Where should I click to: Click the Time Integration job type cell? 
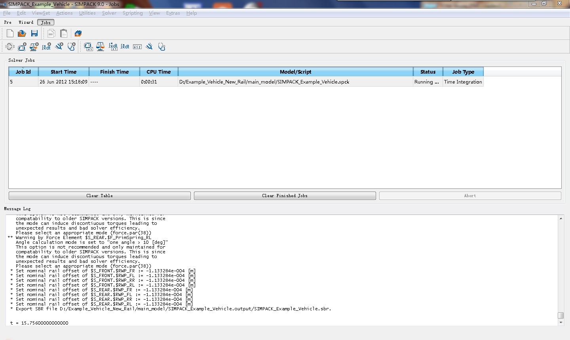[x=463, y=82]
